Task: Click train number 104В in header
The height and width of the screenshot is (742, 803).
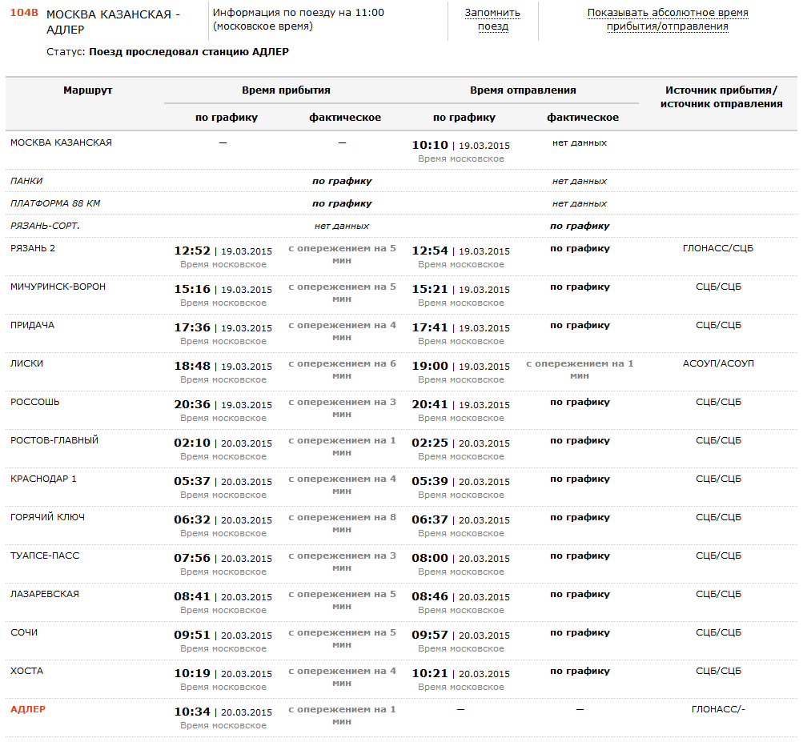Action: tap(23, 14)
